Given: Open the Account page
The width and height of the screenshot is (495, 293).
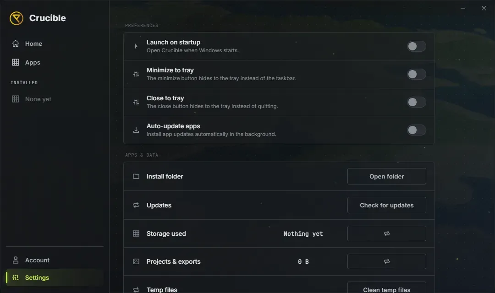Looking at the screenshot, I should (55, 260).
